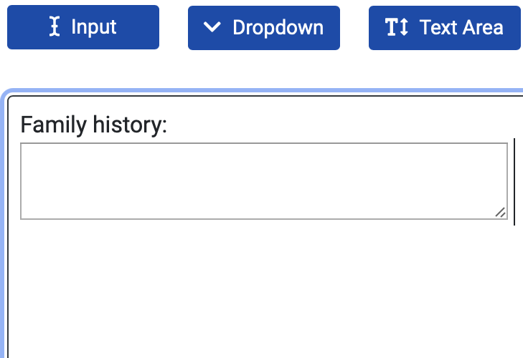The image size is (523, 358).
Task: Click the text cursor glyph beside Input
Action: pyautogui.click(x=55, y=26)
